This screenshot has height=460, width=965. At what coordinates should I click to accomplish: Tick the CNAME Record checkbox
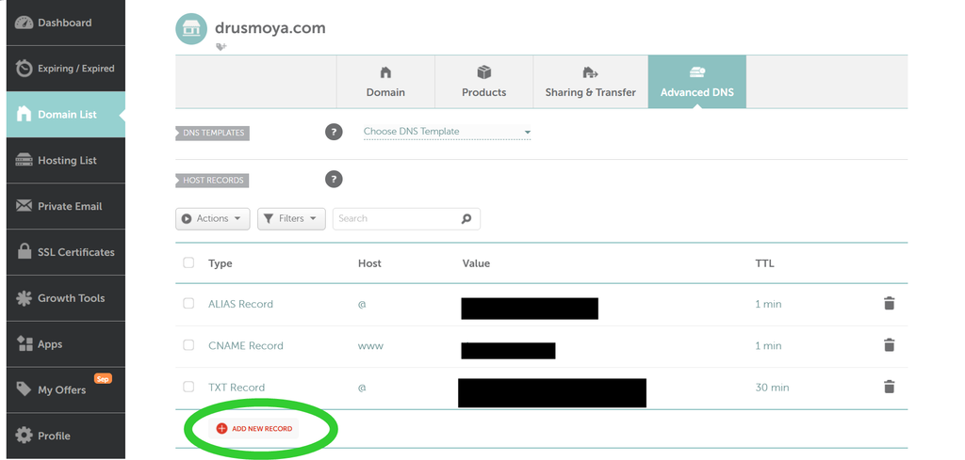[188, 345]
